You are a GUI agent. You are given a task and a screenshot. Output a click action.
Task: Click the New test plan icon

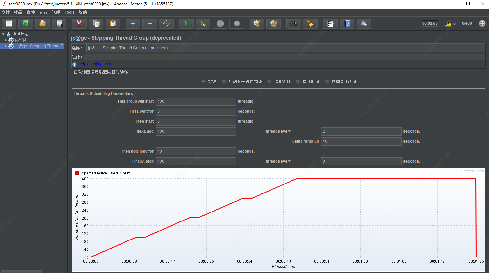[x=9, y=24]
